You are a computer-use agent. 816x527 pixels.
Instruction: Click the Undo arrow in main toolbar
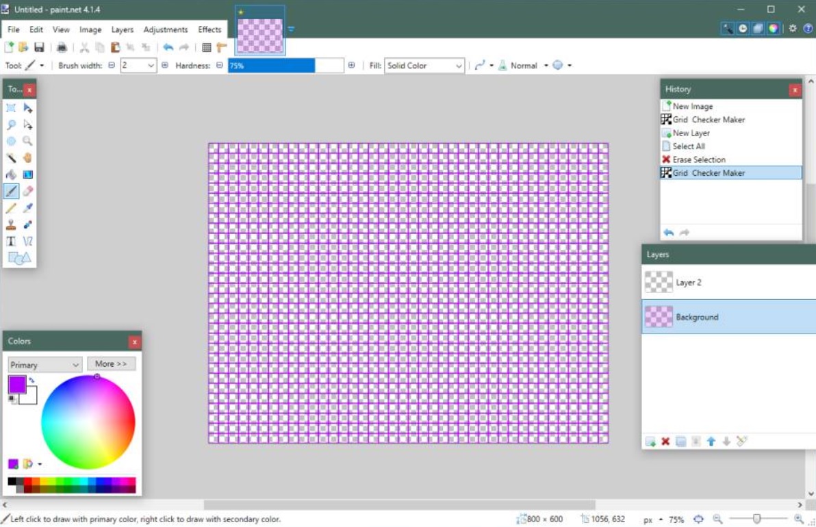(168, 47)
